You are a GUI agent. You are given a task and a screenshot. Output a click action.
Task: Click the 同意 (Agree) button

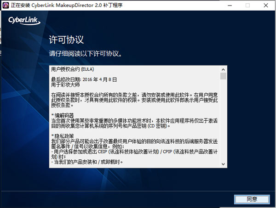(x=252, y=199)
